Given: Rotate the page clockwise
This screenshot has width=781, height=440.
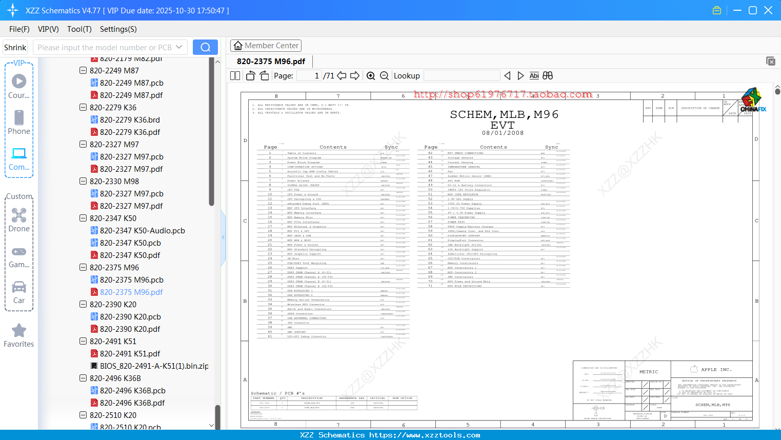Looking at the screenshot, I should click(264, 76).
